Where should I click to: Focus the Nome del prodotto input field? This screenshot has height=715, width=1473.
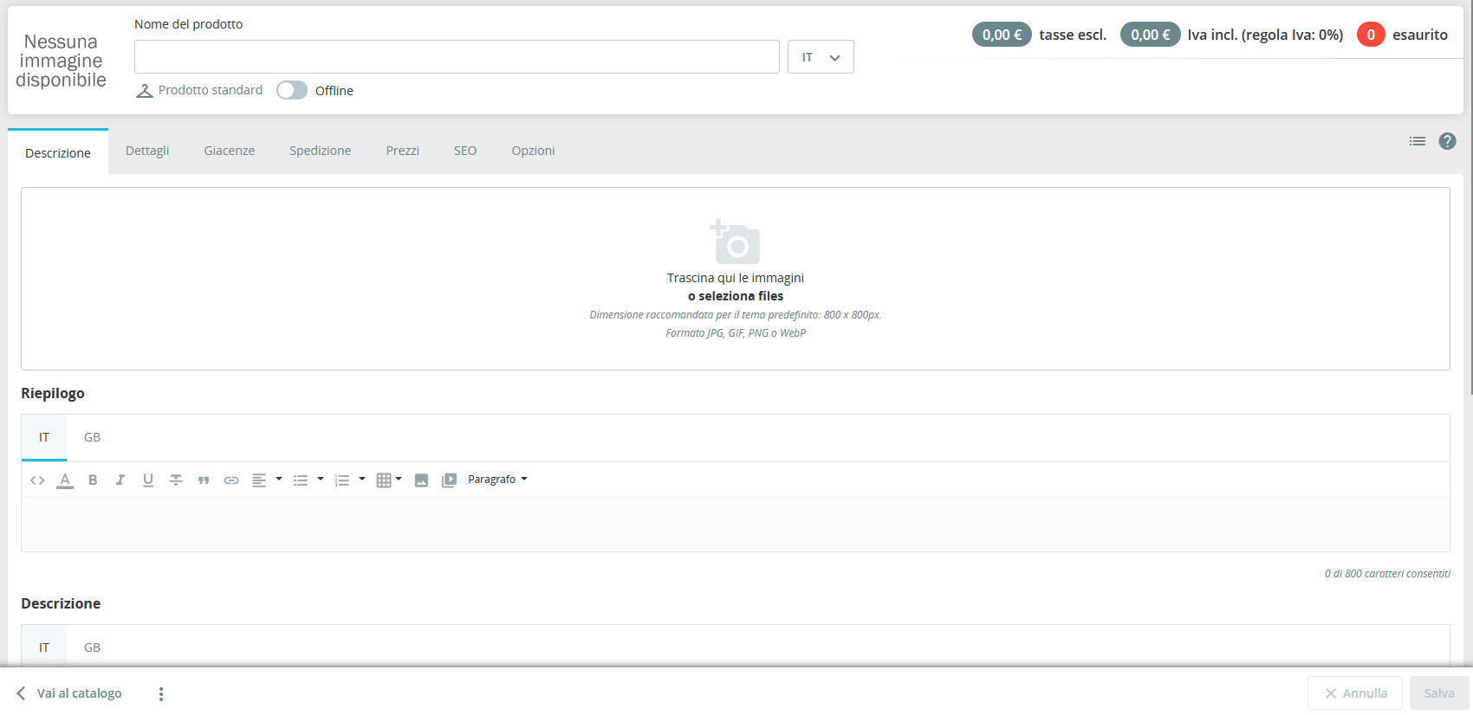coord(457,57)
